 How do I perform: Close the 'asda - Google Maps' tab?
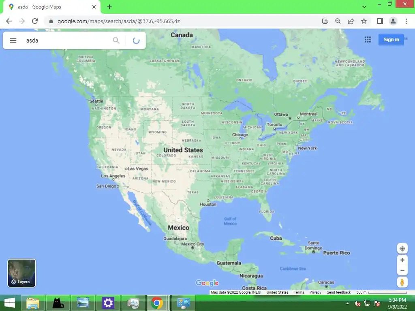point(94,7)
